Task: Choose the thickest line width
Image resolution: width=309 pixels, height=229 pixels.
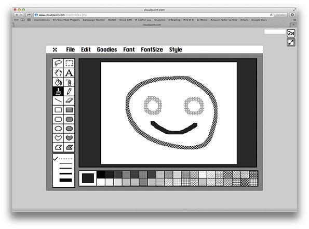Action: tap(65, 180)
